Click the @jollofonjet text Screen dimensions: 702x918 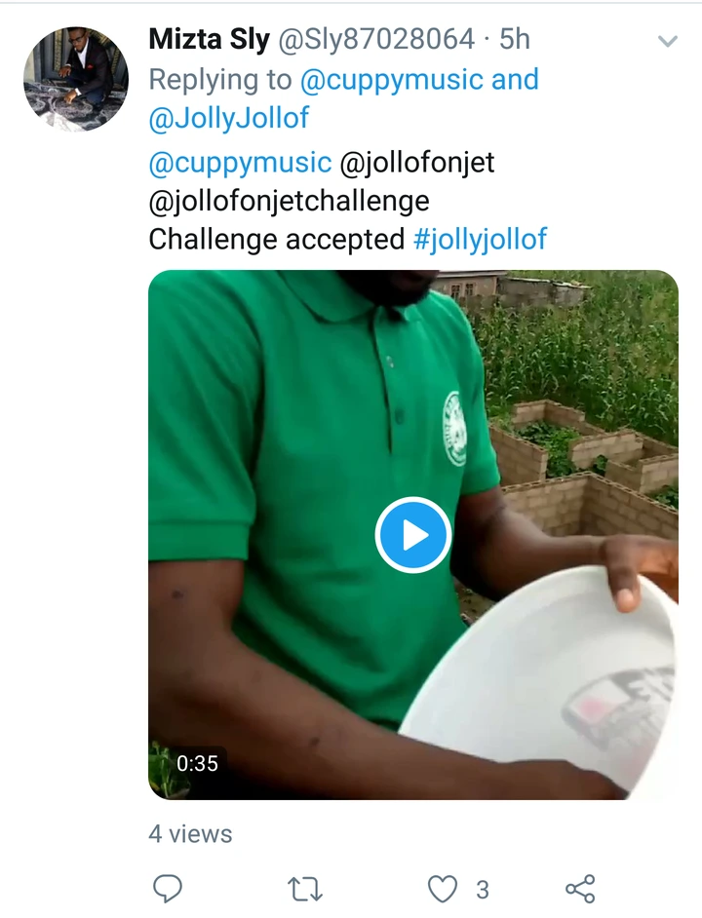pos(417,162)
